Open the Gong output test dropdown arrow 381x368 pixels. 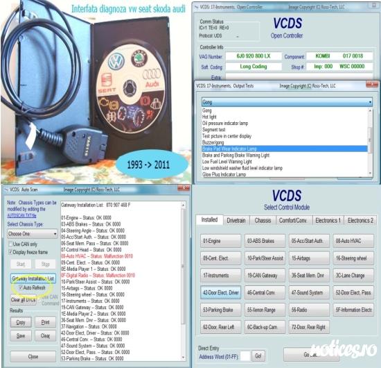tap(370, 102)
